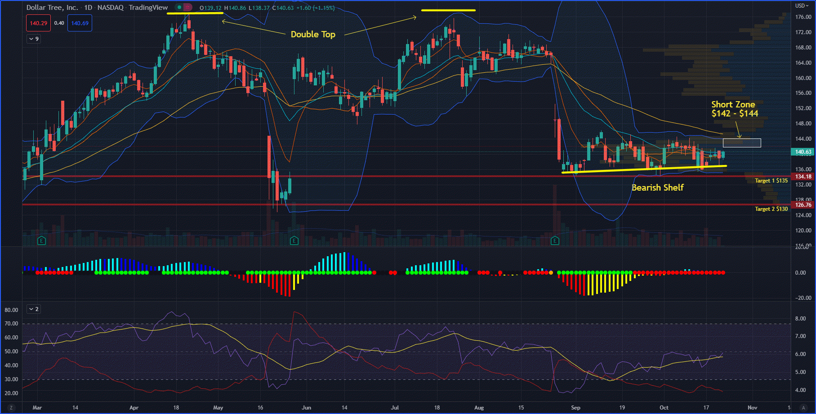Select the Short Zone $142 - $144 label
This screenshot has width=816, height=414.
(735, 109)
